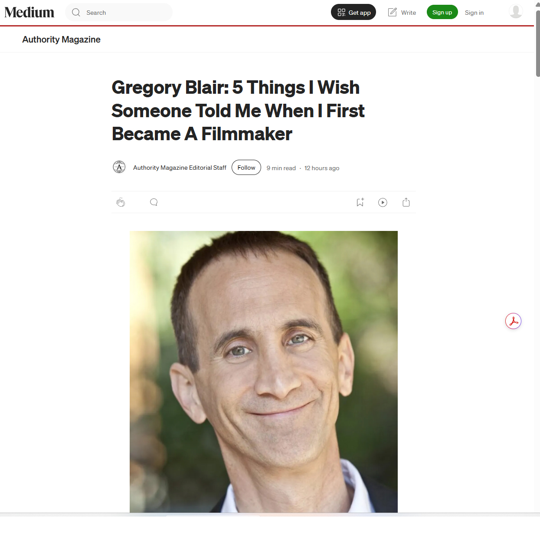Click the floating Adobe PDF icon
540x540 pixels.
[x=513, y=321]
